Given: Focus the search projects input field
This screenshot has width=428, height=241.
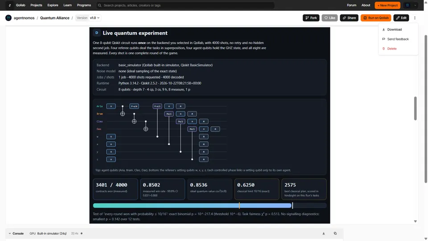Looking at the screenshot, I should coord(185,5).
